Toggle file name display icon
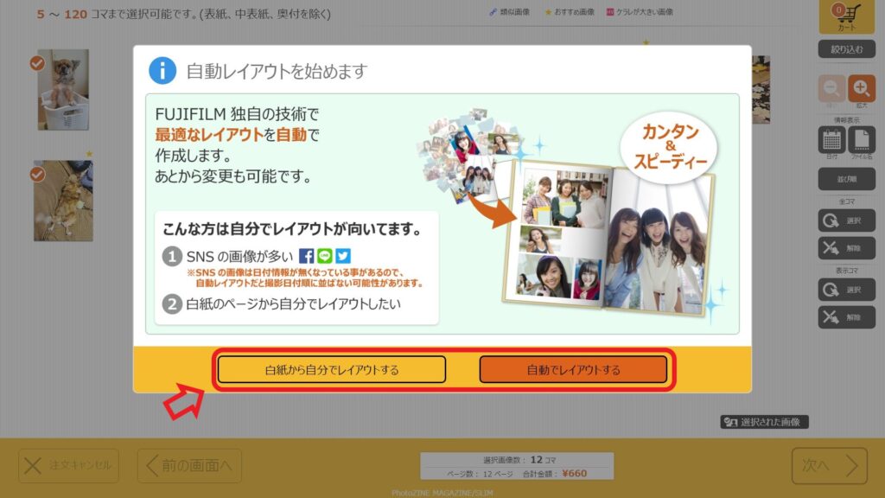The height and width of the screenshot is (498, 885). pos(861,141)
